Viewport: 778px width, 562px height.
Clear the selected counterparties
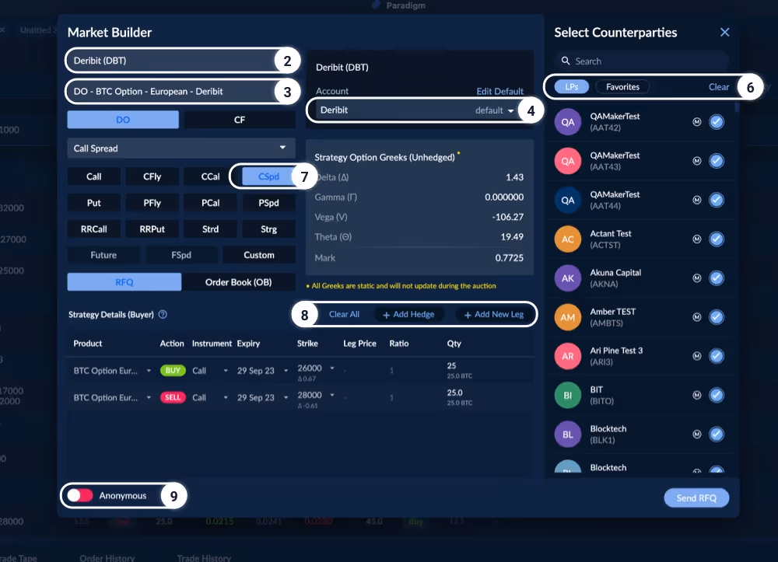click(718, 87)
